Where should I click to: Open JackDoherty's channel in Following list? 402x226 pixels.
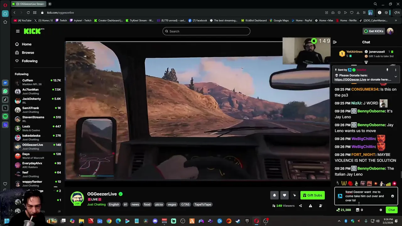pyautogui.click(x=38, y=101)
